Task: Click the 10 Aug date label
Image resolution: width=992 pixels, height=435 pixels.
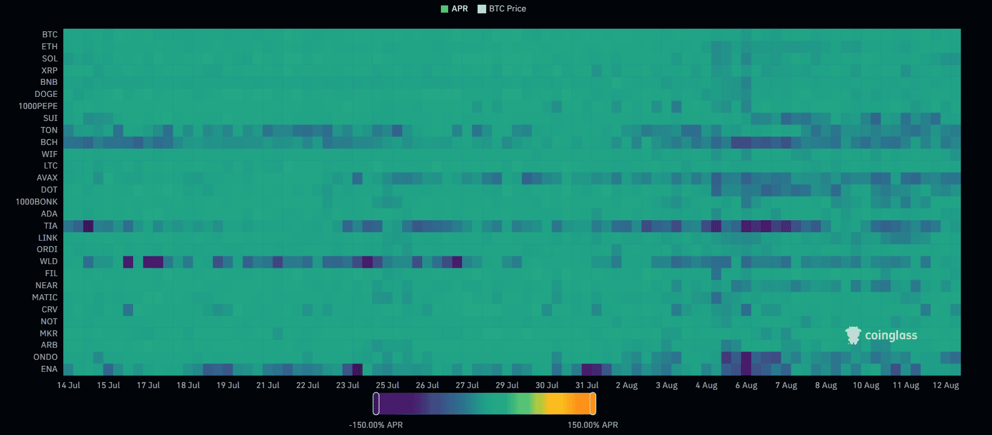Action: 866,385
